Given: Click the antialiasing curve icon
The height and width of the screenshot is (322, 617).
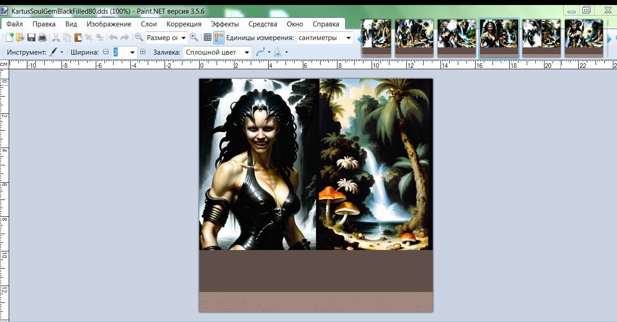Looking at the screenshot, I should point(260,52).
